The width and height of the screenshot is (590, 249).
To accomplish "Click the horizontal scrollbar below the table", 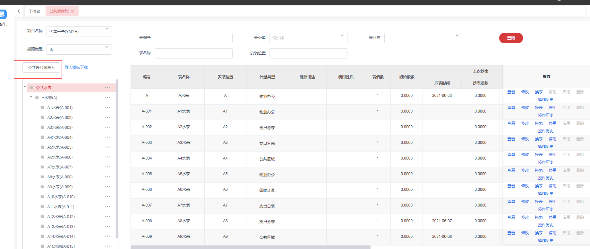I will coord(250,247).
